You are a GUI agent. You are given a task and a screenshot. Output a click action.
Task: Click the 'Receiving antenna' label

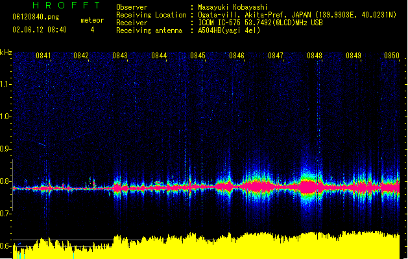pyautogui.click(x=149, y=30)
